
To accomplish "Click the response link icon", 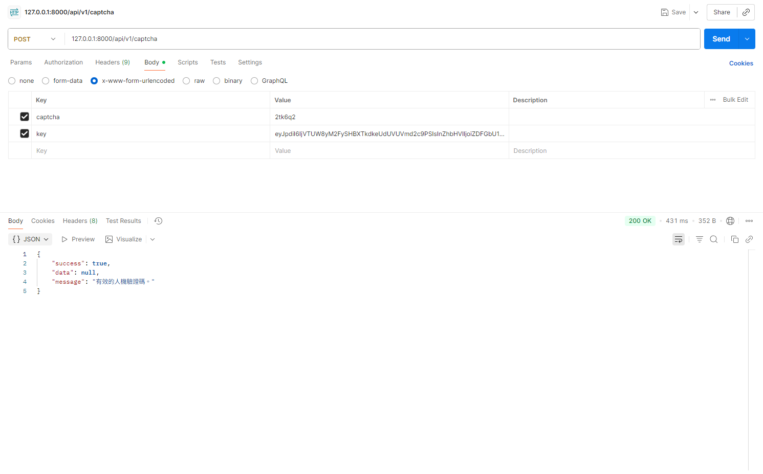I will pyautogui.click(x=749, y=239).
